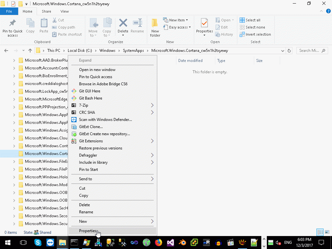Choose Git Bash Here entry
This screenshot has width=332, height=249.
click(113, 98)
